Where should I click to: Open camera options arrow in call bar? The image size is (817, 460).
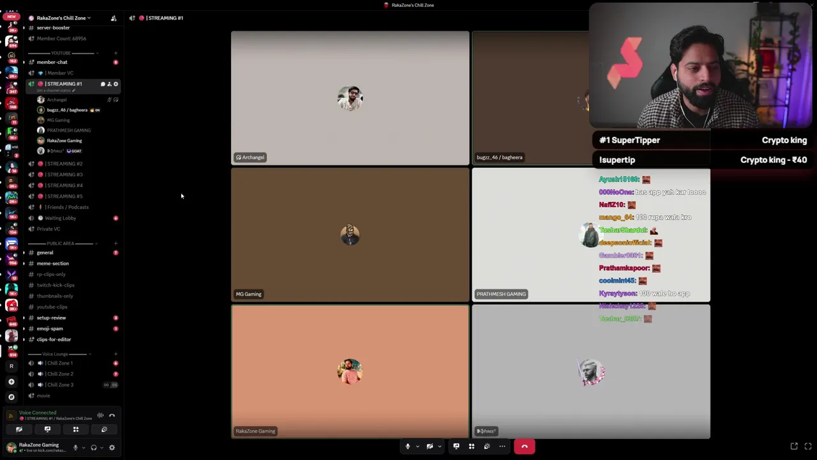point(439,447)
